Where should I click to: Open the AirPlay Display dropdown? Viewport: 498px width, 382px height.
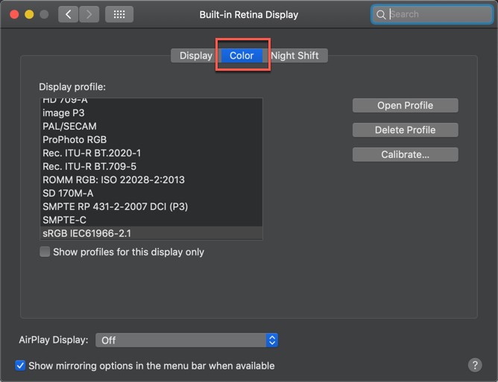coord(186,340)
